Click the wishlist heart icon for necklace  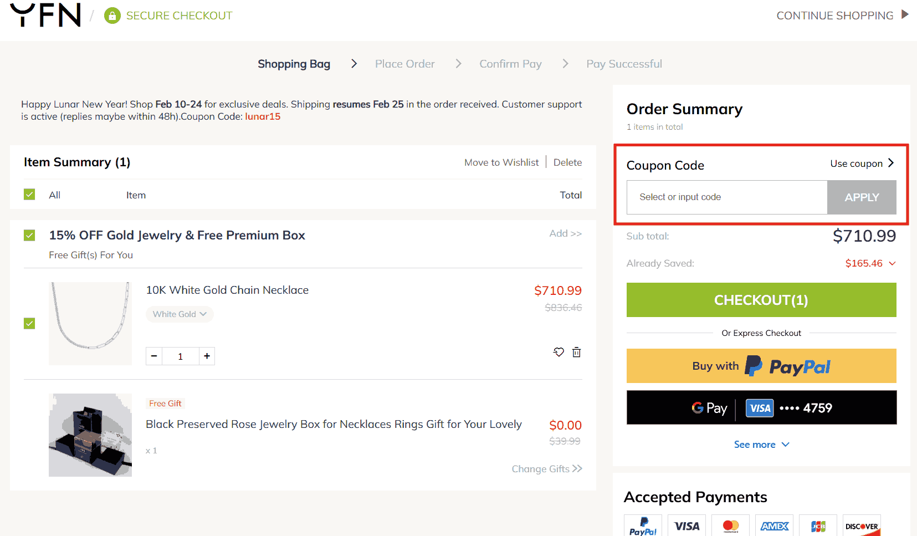tap(559, 352)
